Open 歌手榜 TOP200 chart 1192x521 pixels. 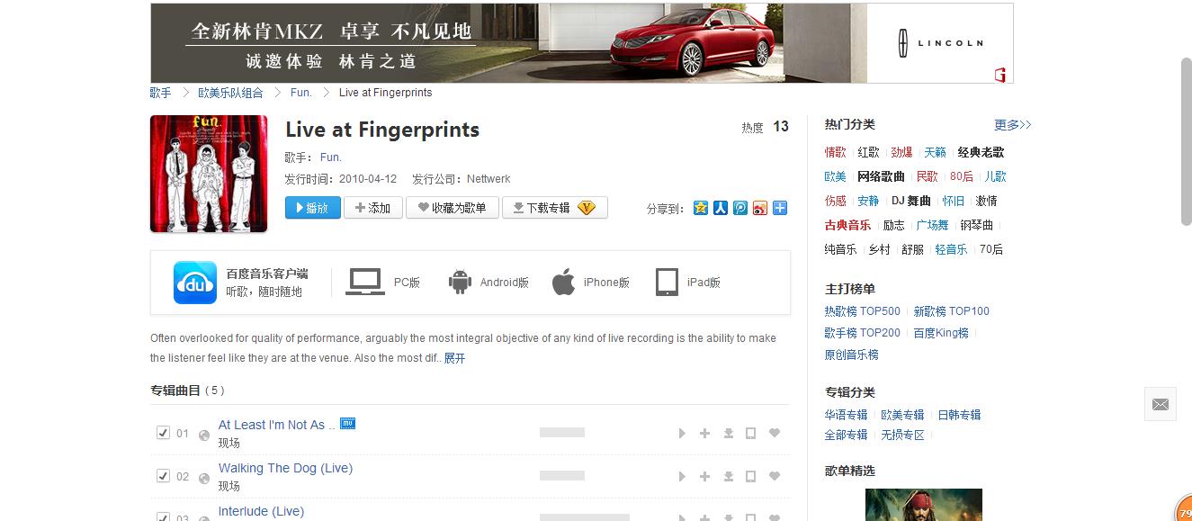point(862,333)
